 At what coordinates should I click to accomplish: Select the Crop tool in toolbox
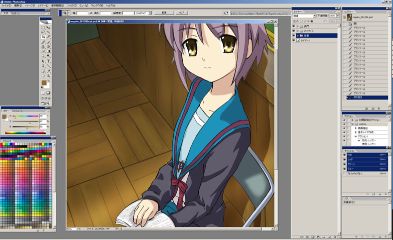click(43, 37)
